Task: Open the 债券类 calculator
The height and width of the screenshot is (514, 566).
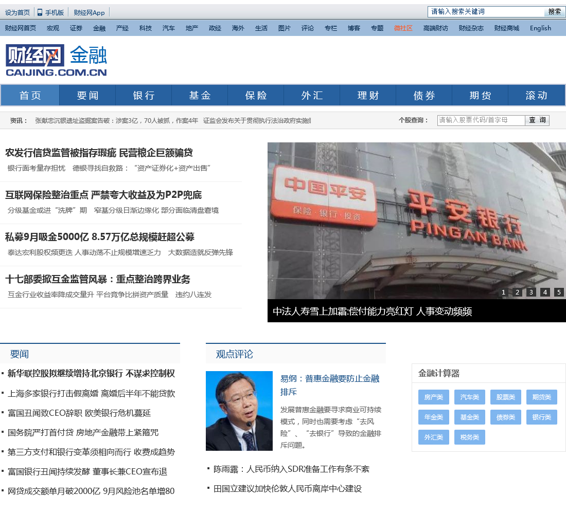Action: tap(506, 417)
